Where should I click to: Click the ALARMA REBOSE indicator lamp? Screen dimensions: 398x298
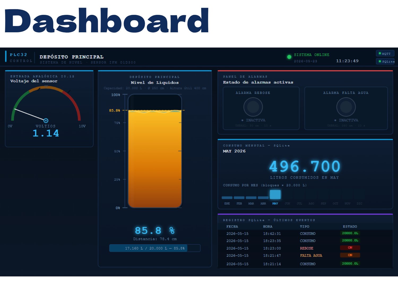[253, 107]
